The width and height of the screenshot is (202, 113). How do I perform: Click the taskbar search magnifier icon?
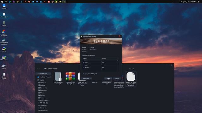coord(6,2)
